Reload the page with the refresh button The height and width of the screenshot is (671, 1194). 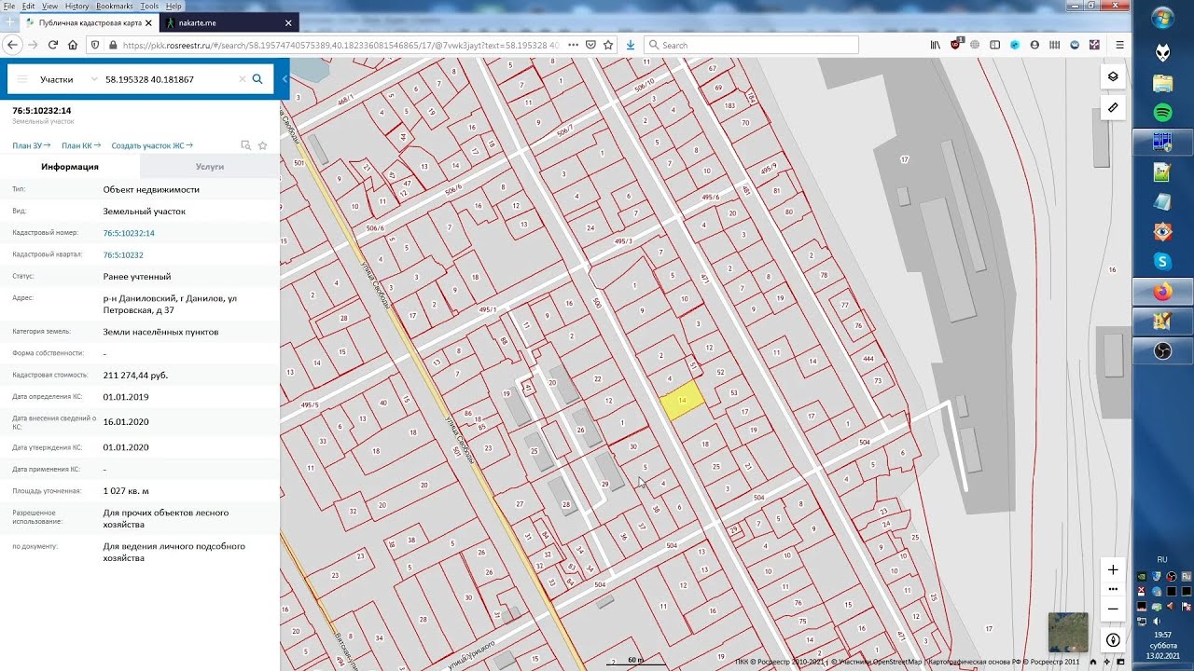(53, 45)
